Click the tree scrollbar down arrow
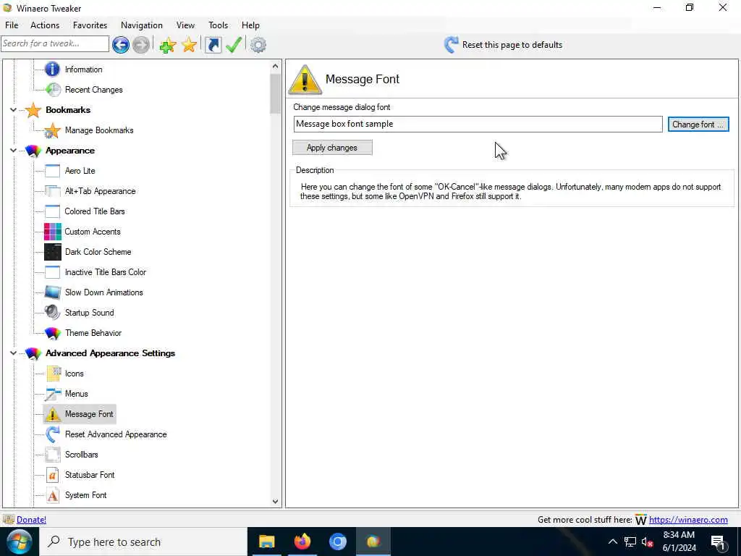Image resolution: width=741 pixels, height=556 pixels. pos(276,502)
